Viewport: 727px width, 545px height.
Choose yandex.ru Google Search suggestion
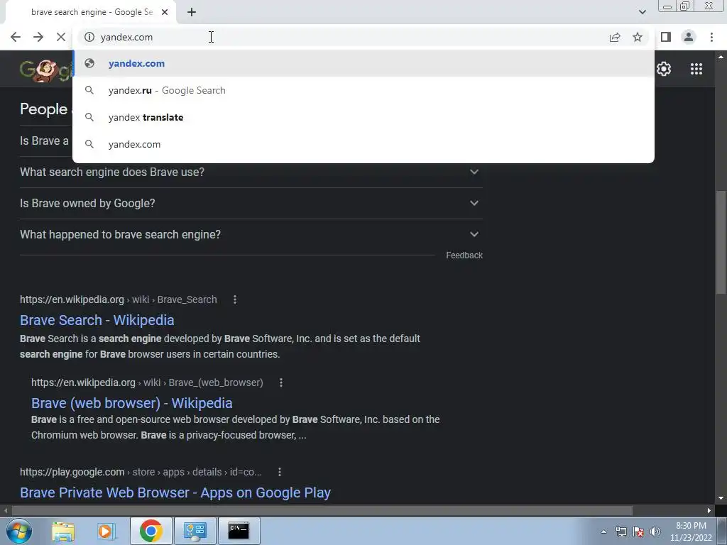coord(363,90)
